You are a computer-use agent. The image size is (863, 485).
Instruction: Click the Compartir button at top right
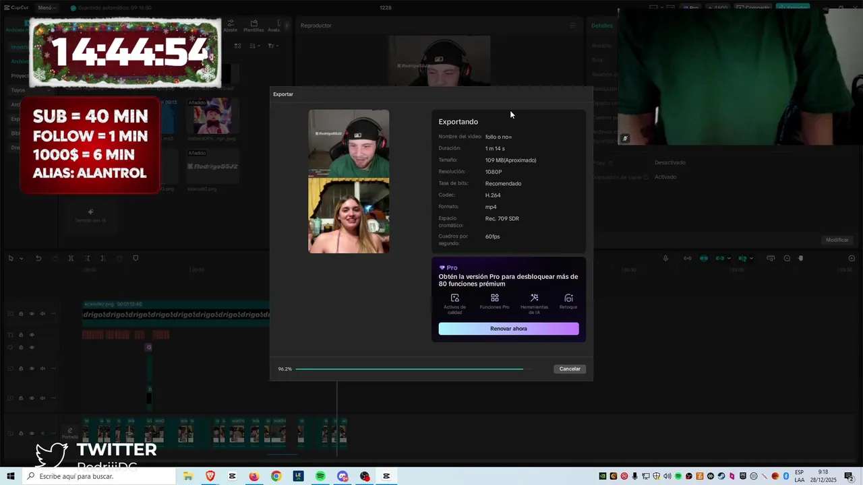point(753,7)
